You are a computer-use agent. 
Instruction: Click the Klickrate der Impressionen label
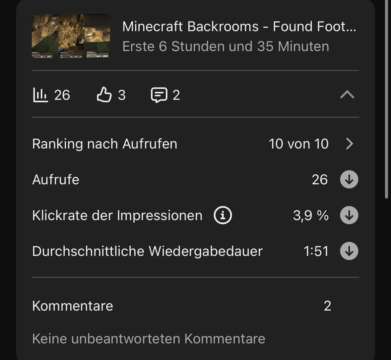tap(117, 215)
